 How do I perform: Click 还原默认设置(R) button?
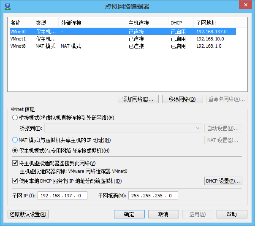coord(28,214)
